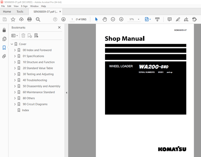Select the Highlight text pen tool
The height and width of the screenshot is (157, 201).
(178, 19)
